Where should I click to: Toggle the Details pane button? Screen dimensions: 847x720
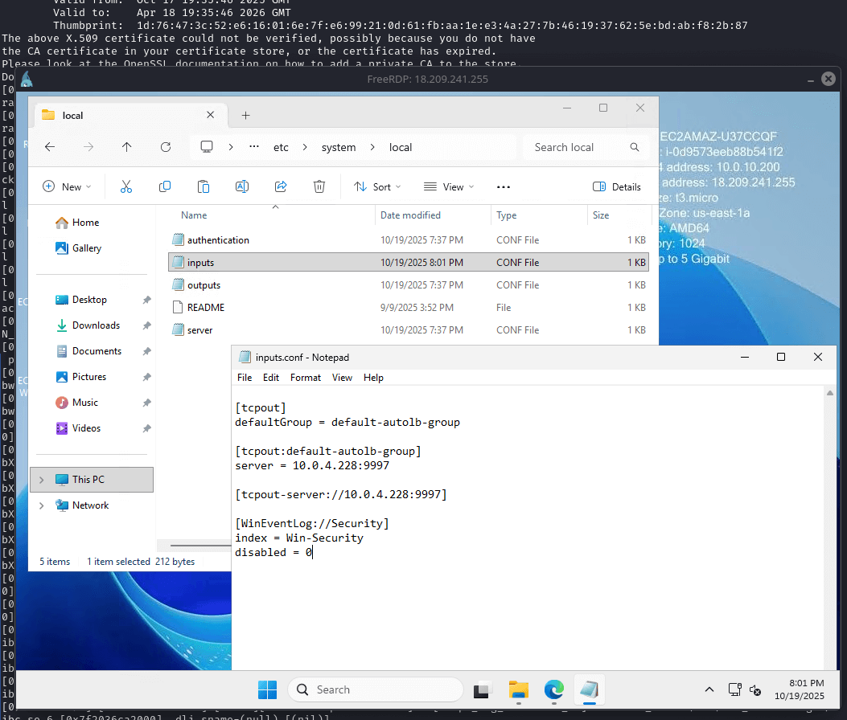coord(617,186)
